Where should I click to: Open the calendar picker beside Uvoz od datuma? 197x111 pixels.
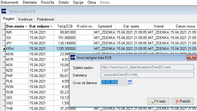pos(130,82)
